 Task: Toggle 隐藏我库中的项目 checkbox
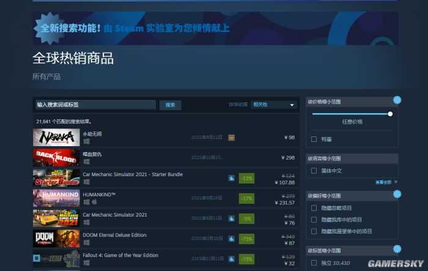pos(314,220)
